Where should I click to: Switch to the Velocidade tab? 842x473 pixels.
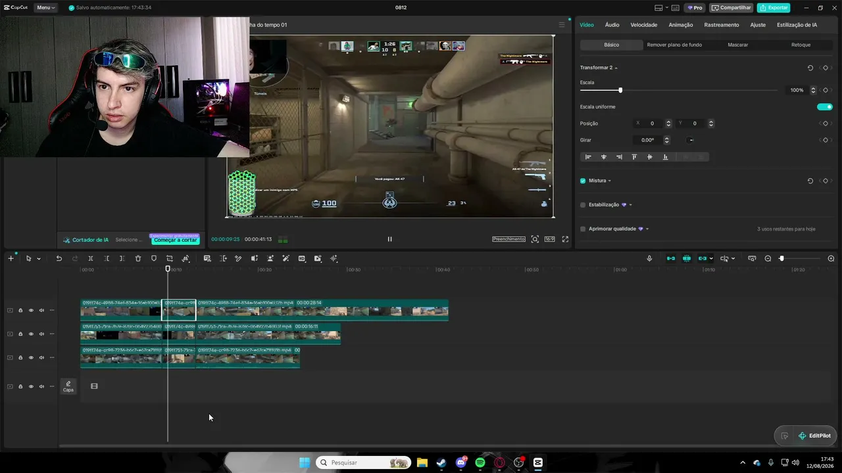[x=644, y=25]
